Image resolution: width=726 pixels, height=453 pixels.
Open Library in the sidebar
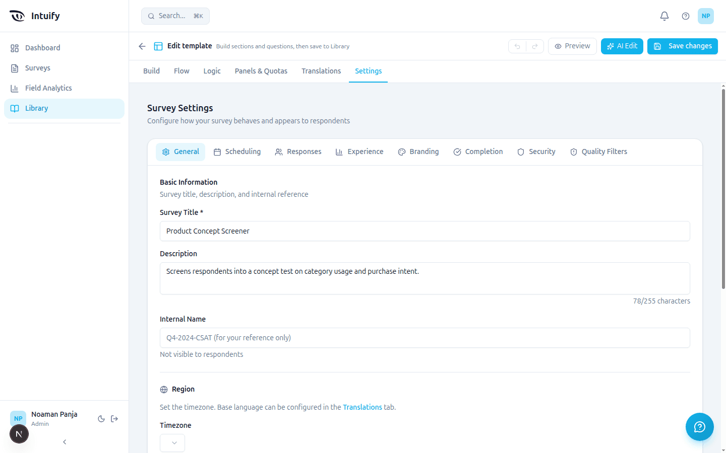click(x=64, y=109)
